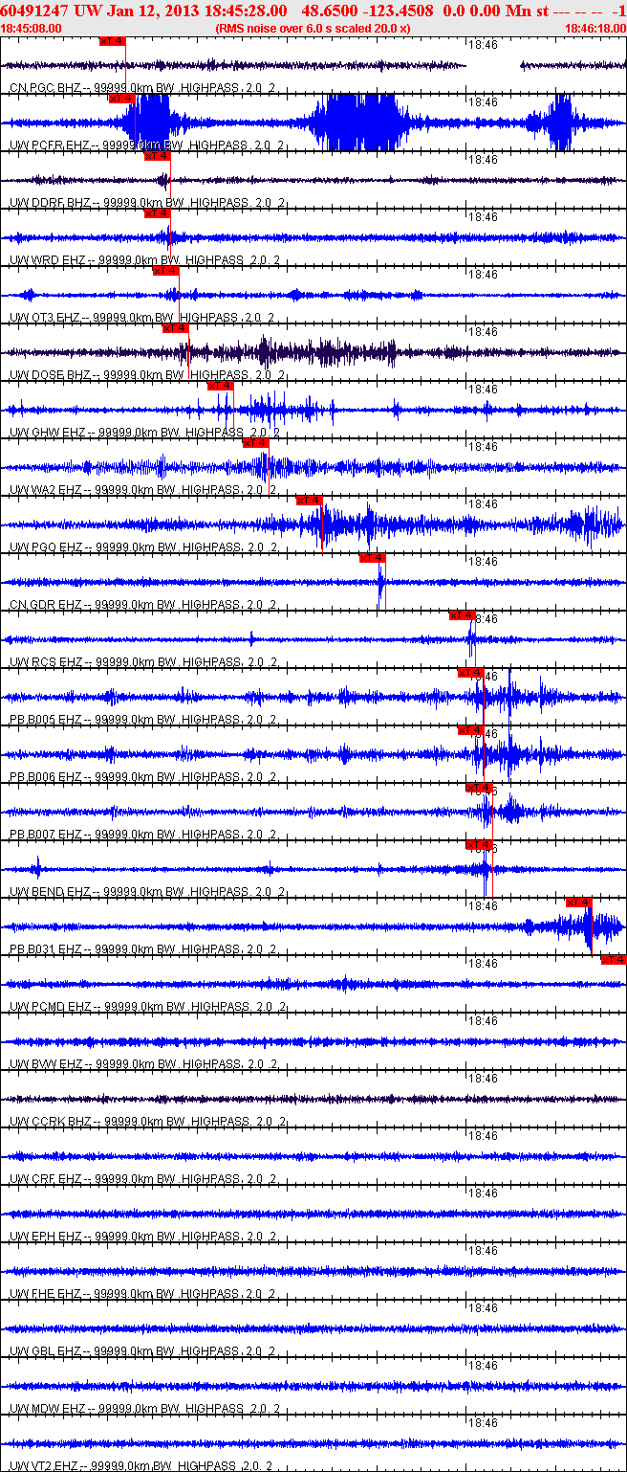The height and width of the screenshot is (1472, 627).
Task: Select the UW PCFR EHZ station label
Action: (50, 145)
